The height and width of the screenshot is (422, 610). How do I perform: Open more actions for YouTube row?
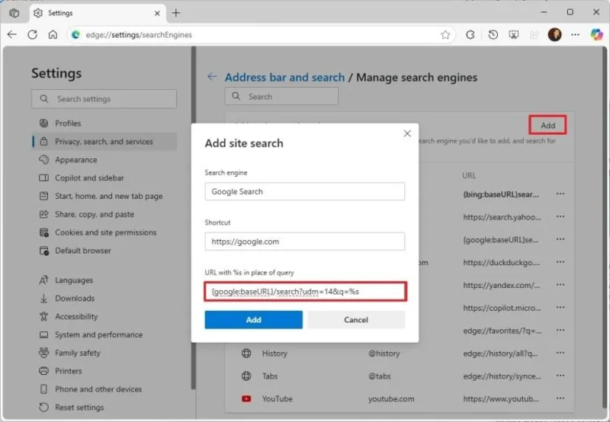[560, 398]
